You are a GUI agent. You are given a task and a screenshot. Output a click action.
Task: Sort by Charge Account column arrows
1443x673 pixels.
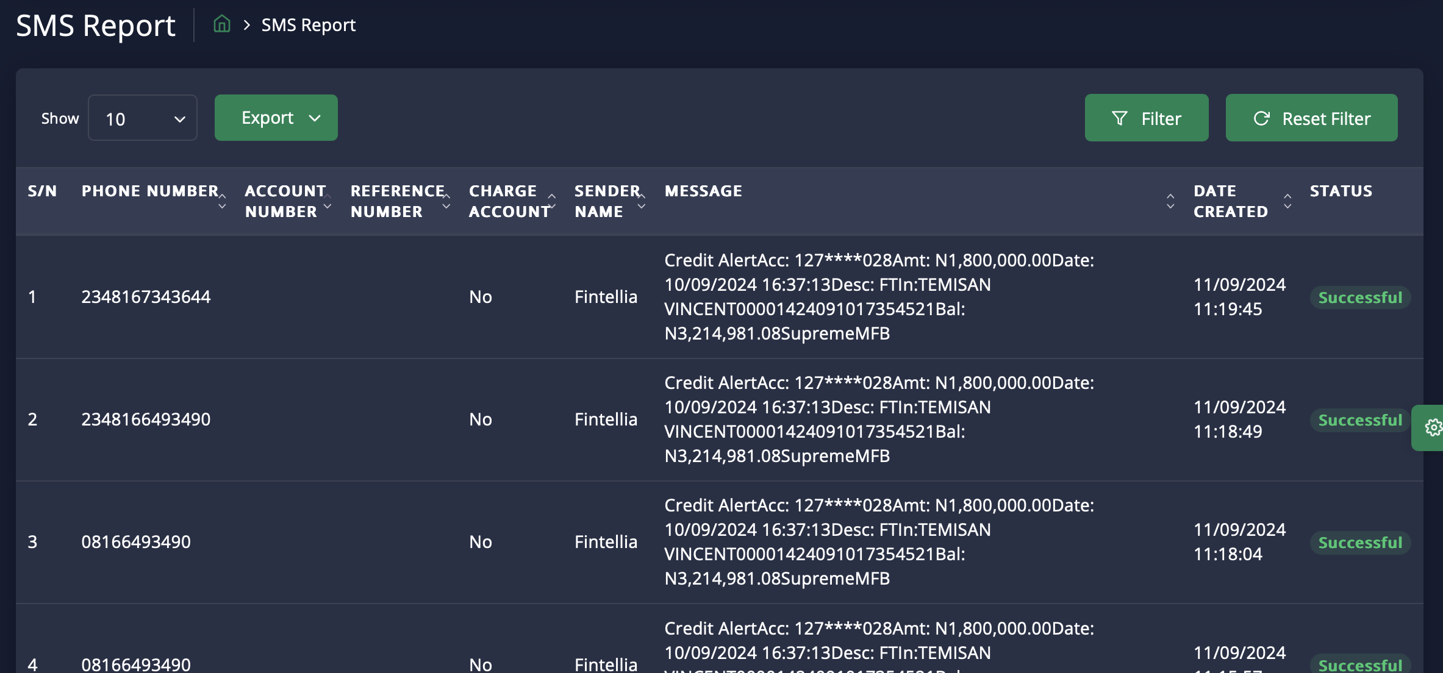(552, 201)
